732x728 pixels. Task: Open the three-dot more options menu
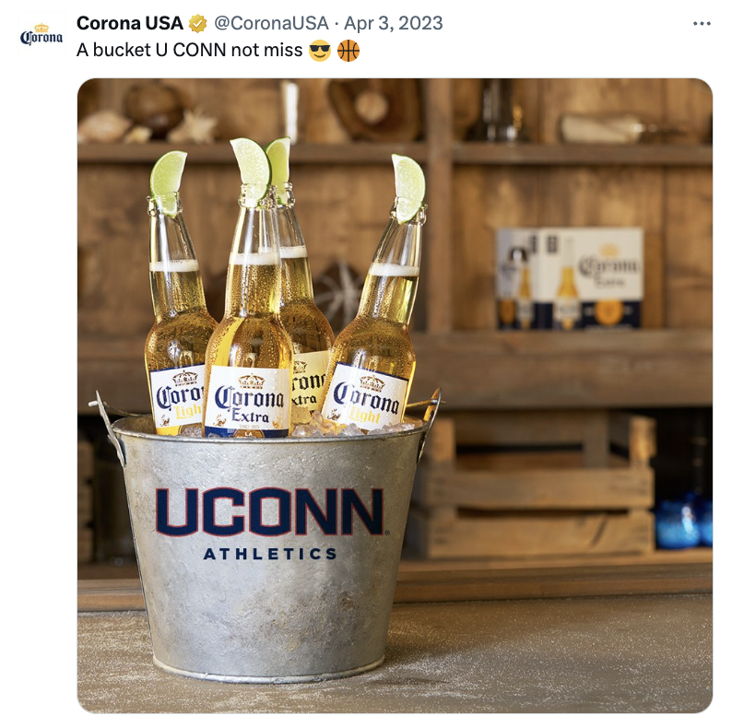pyautogui.click(x=702, y=23)
